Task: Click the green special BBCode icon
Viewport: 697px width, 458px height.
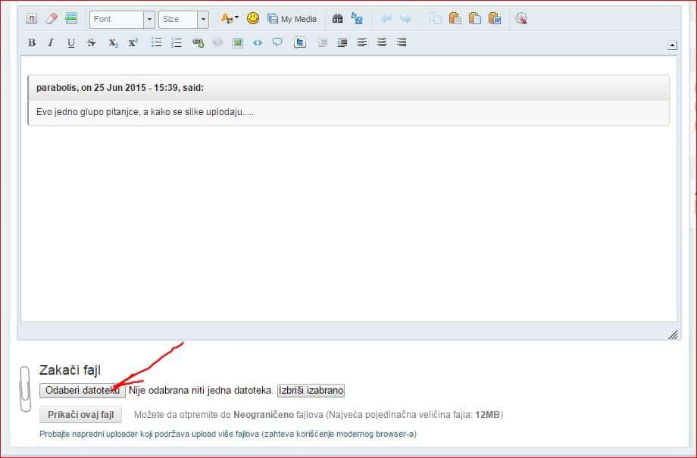Action: click(x=71, y=19)
